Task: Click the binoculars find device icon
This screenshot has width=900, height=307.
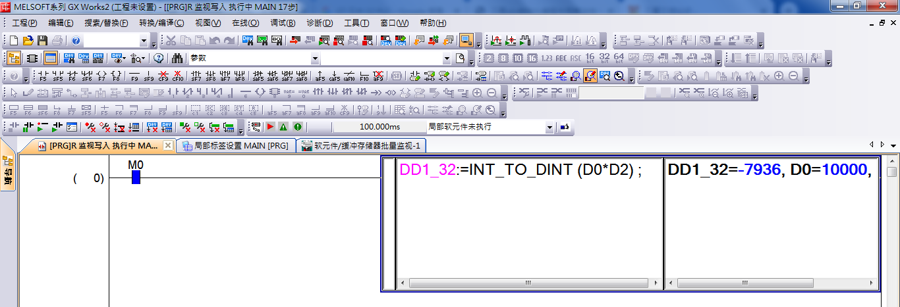Action: tap(177, 59)
